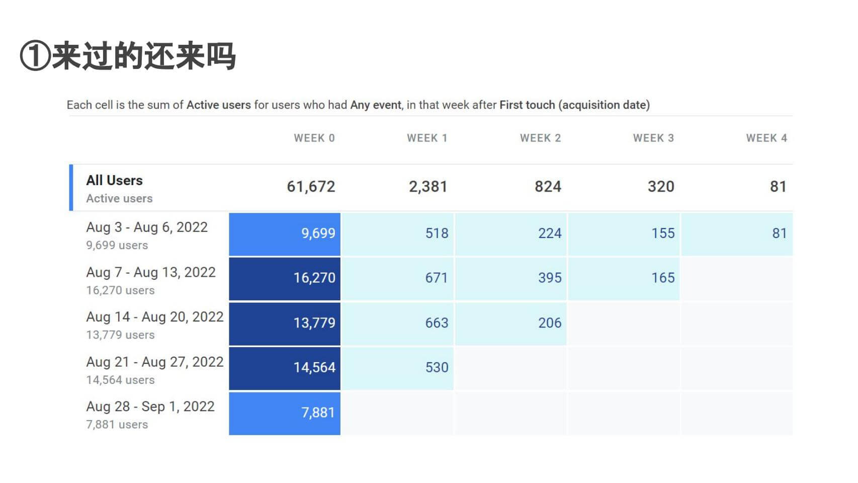Click the slide title 来过的还来吗
858x483 pixels.
pyautogui.click(x=128, y=56)
